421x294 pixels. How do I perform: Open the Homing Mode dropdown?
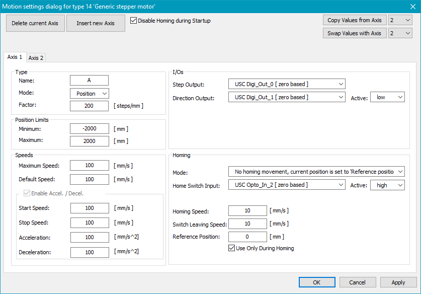coord(316,172)
